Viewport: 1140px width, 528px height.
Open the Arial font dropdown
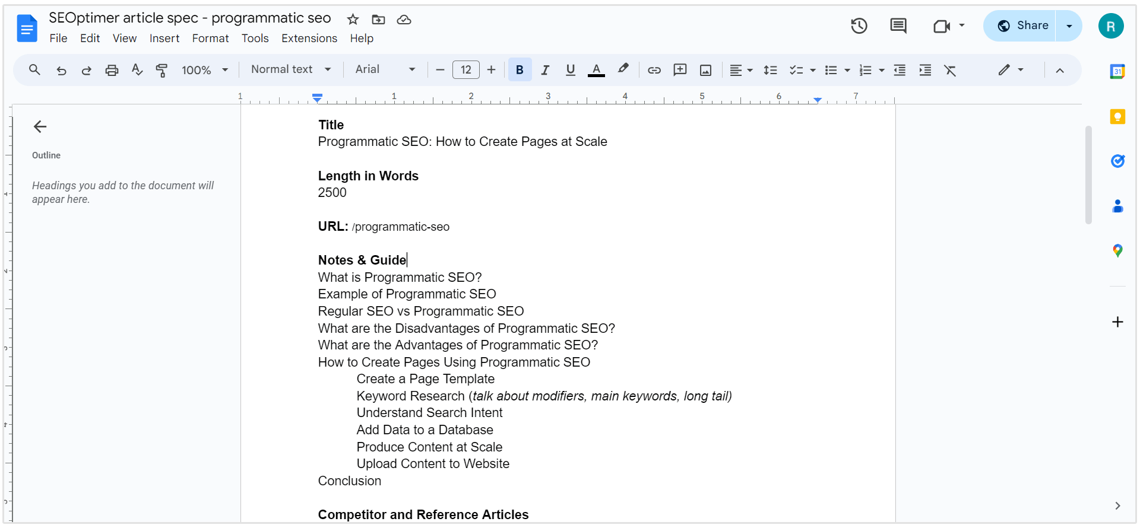[385, 69]
